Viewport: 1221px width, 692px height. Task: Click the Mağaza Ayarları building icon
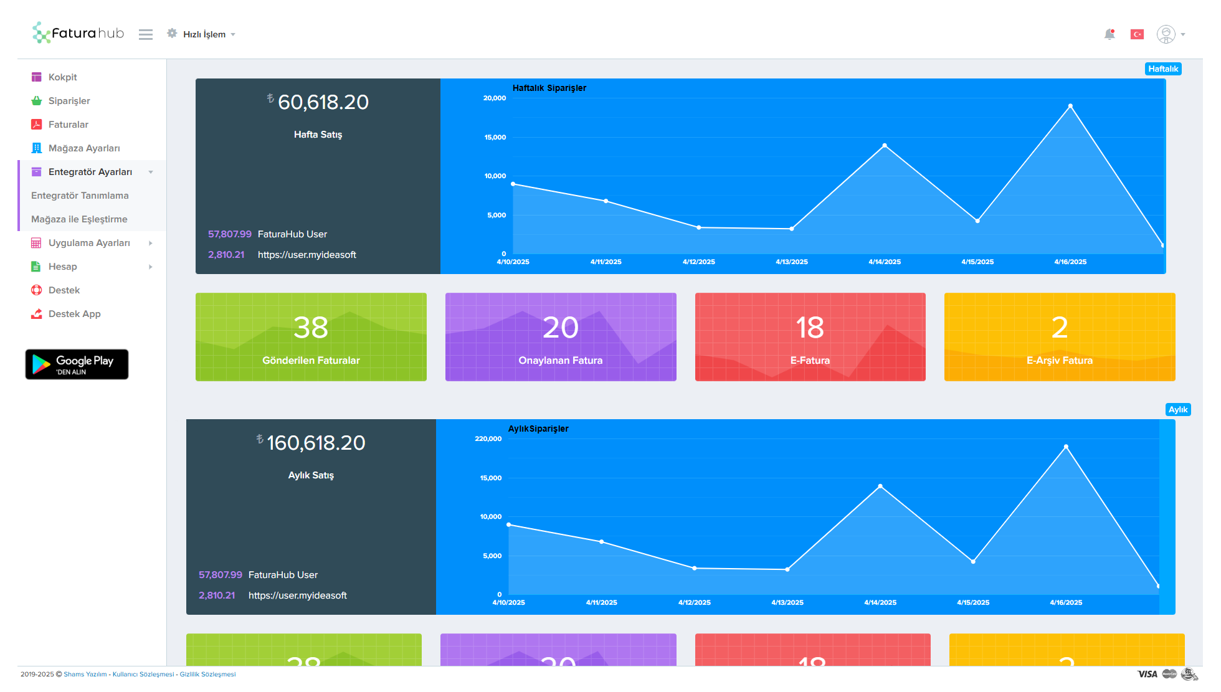pos(37,148)
